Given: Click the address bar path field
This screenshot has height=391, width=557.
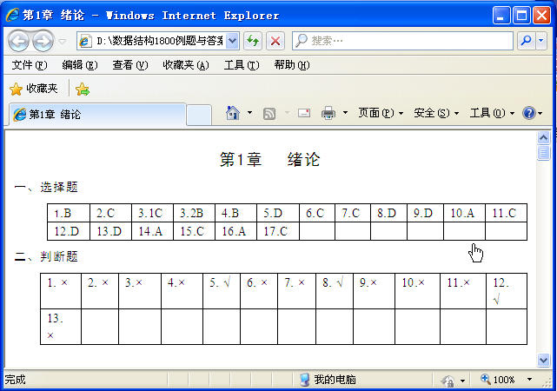Looking at the screenshot, I should pyautogui.click(x=159, y=41).
